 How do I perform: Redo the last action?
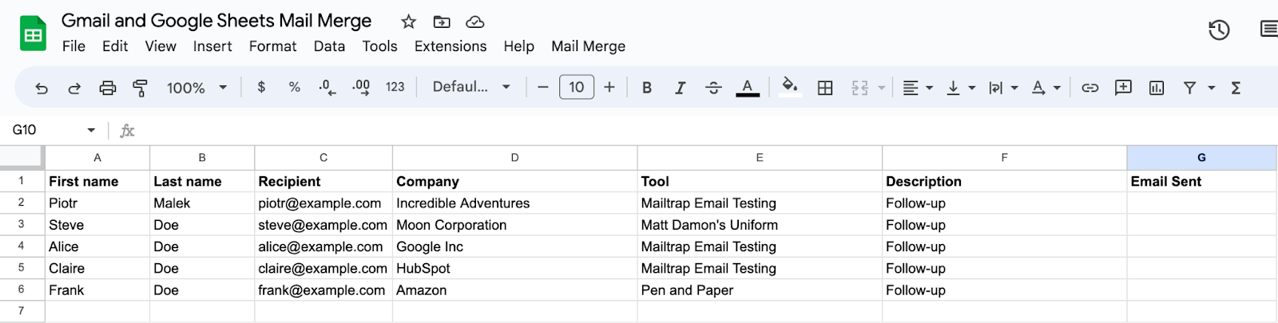tap(74, 88)
